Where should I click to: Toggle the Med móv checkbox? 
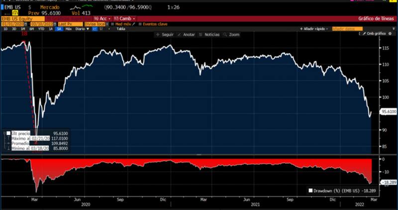113,24
